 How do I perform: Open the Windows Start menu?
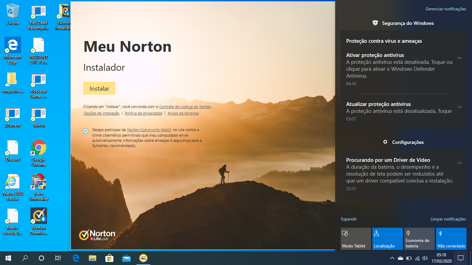8,258
